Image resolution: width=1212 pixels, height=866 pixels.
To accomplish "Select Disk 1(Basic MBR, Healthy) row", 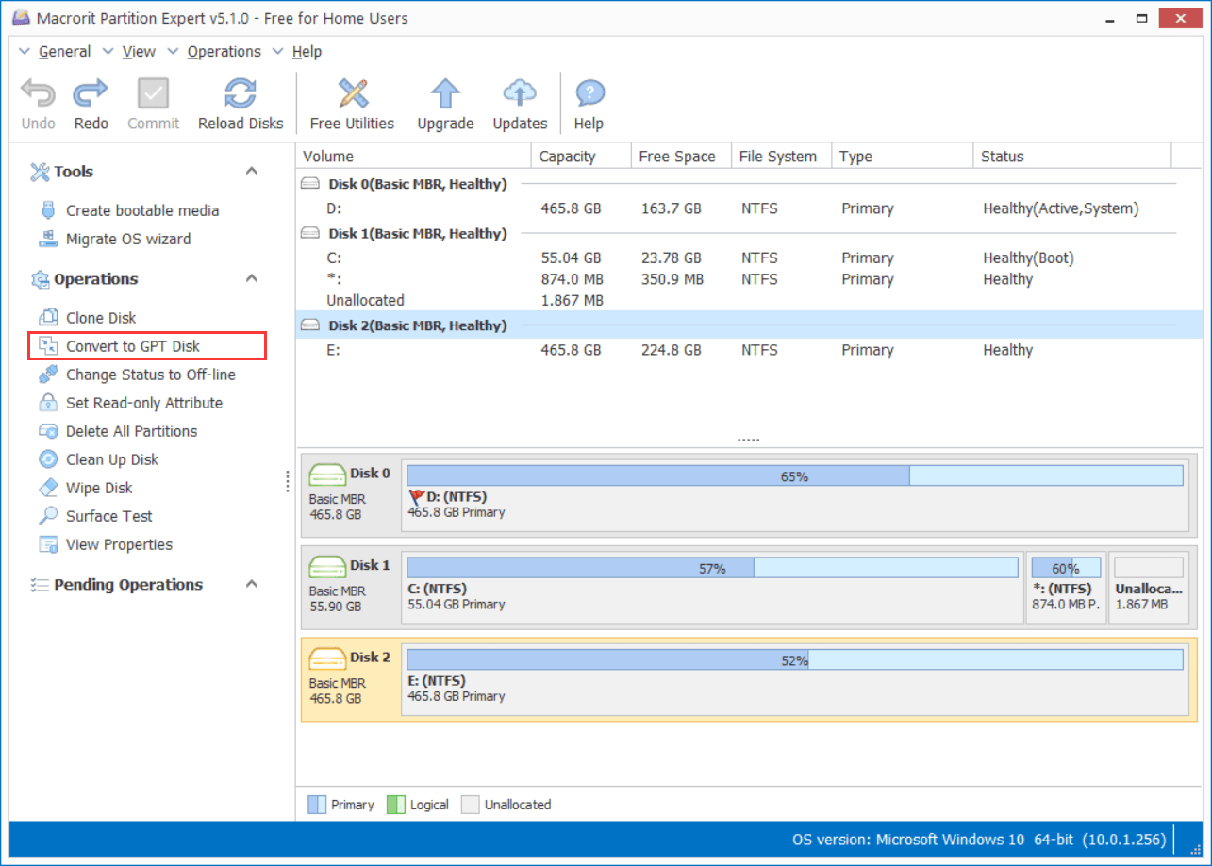I will (749, 233).
